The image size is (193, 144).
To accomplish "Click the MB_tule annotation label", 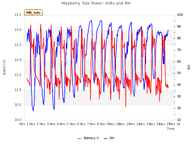I will pos(33,13).
